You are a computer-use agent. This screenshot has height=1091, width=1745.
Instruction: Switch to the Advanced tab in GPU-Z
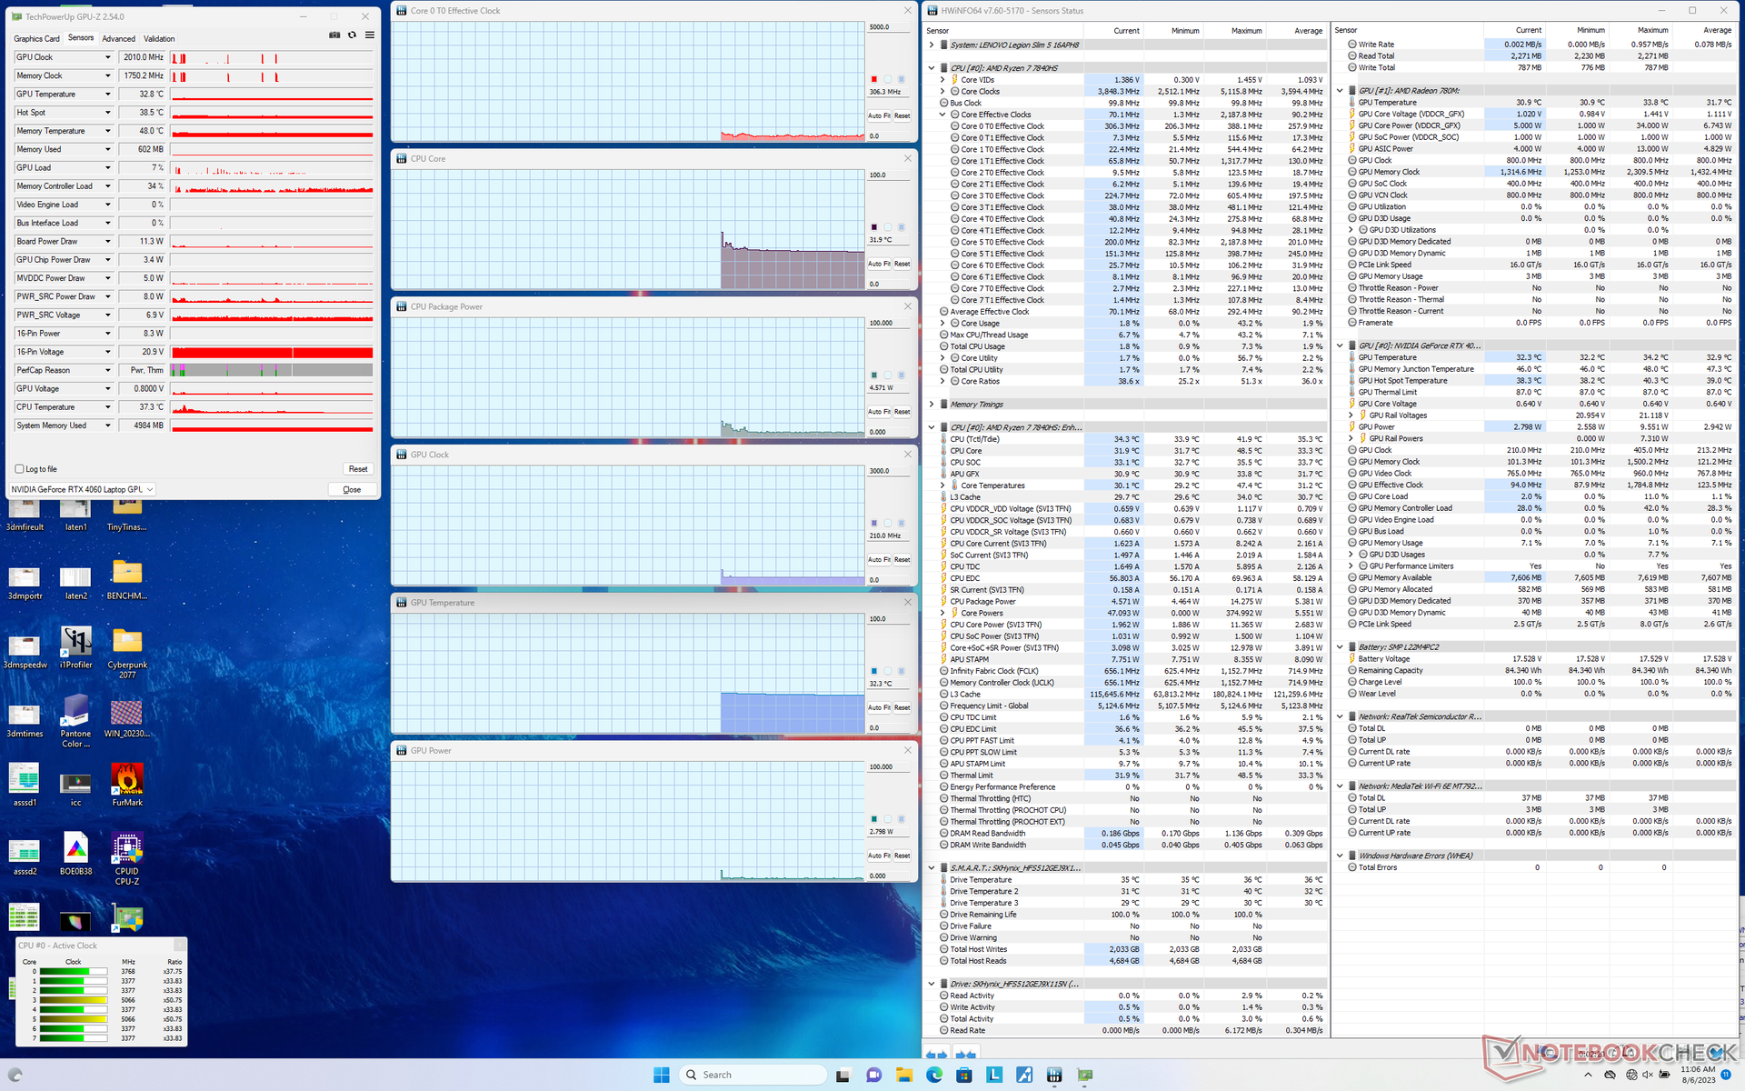pos(118,38)
